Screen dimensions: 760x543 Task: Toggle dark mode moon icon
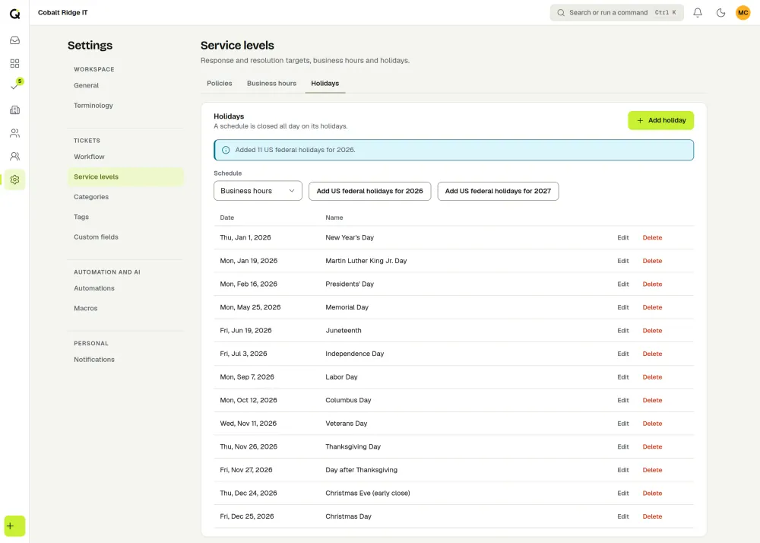tap(720, 13)
